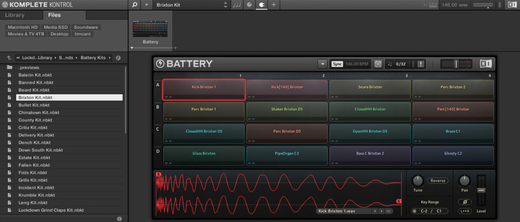The width and height of the screenshot is (520, 222).
Task: Toggle the Reverse button
Action: click(438, 181)
